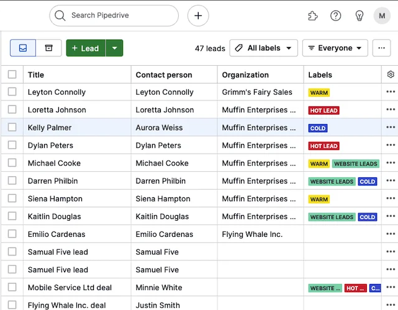This screenshot has height=310, width=398.
Task: Click the HOT LEAD label on Dylan Peters
Action: tap(324, 146)
